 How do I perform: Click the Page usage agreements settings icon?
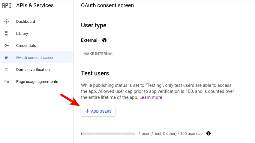(7, 82)
